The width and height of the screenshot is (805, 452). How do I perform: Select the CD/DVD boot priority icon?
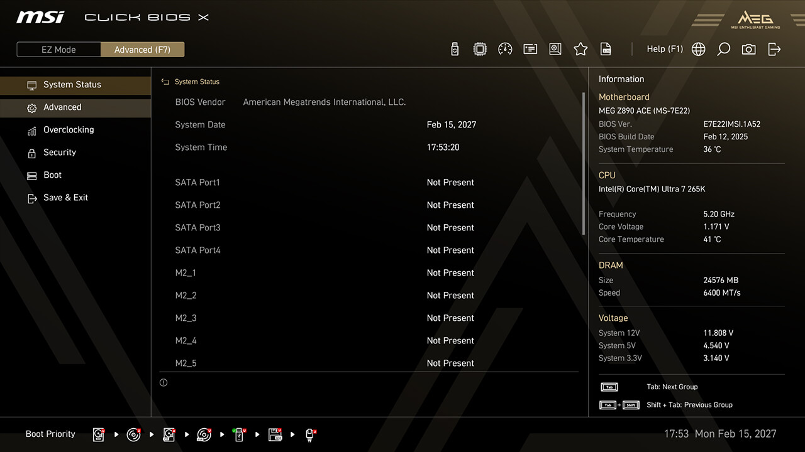[x=134, y=434]
